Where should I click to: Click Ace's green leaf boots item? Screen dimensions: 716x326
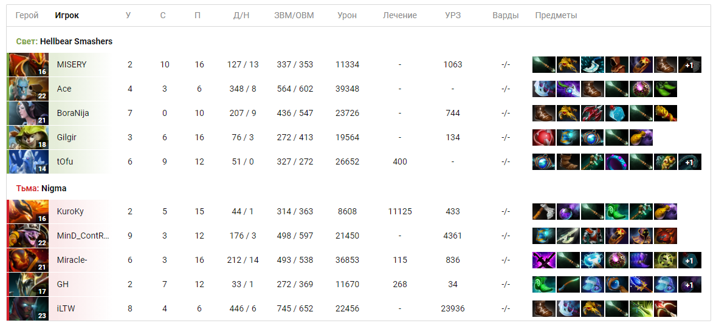pyautogui.click(x=666, y=89)
